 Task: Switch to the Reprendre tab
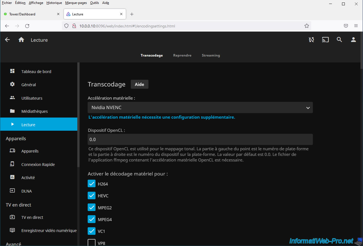click(x=182, y=55)
